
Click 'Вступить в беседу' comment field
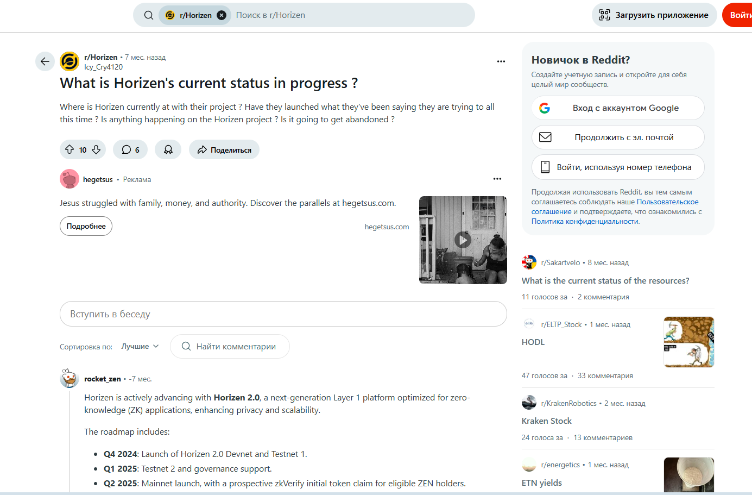point(283,314)
